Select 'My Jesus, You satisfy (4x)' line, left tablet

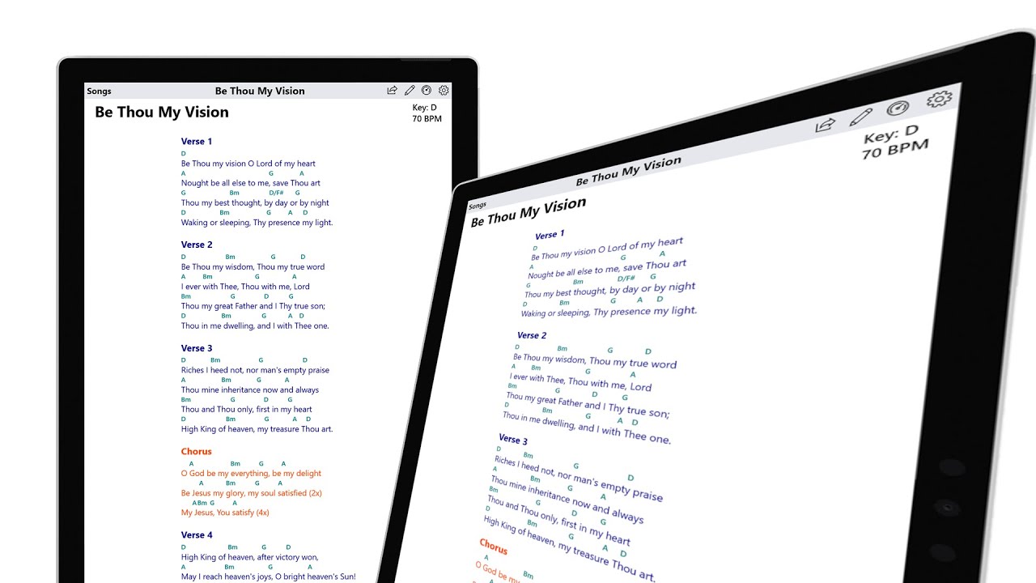click(x=225, y=513)
